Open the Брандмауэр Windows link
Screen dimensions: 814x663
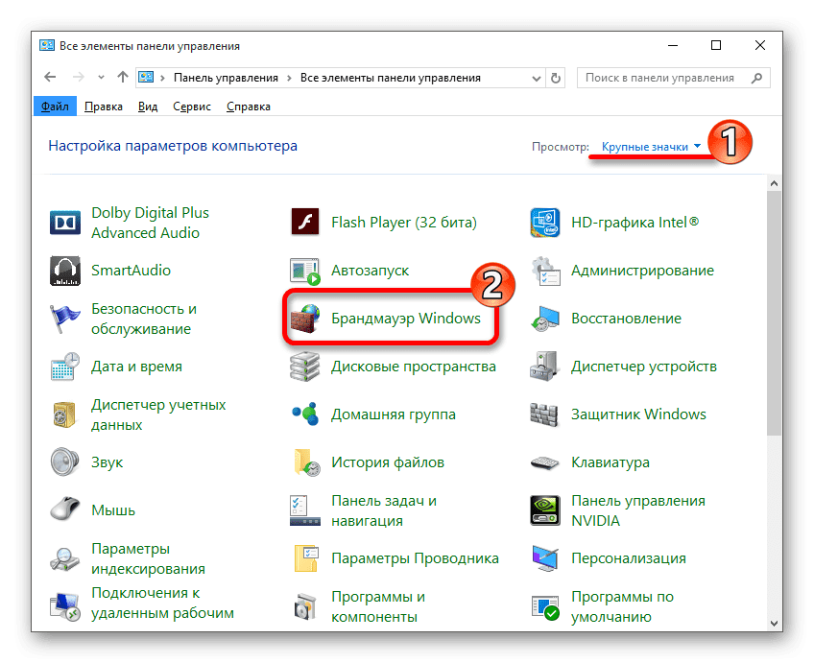406,319
